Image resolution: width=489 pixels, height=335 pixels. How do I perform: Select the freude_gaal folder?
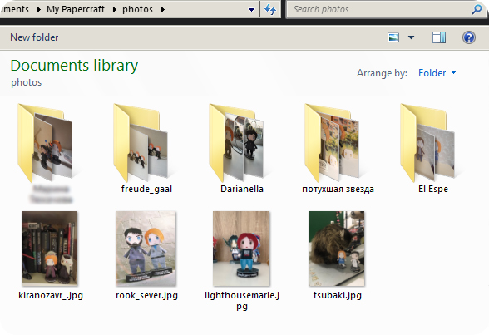146,149
